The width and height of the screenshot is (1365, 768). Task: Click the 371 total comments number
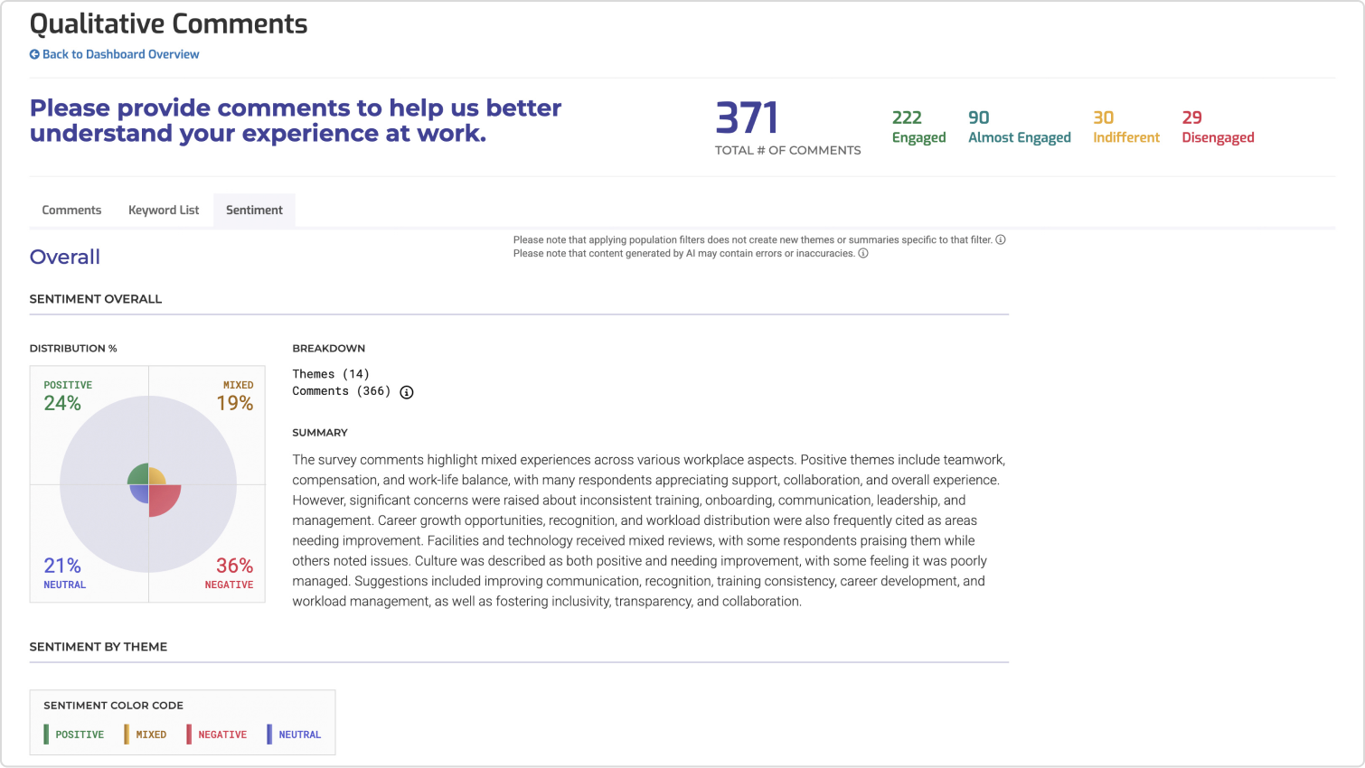747,118
